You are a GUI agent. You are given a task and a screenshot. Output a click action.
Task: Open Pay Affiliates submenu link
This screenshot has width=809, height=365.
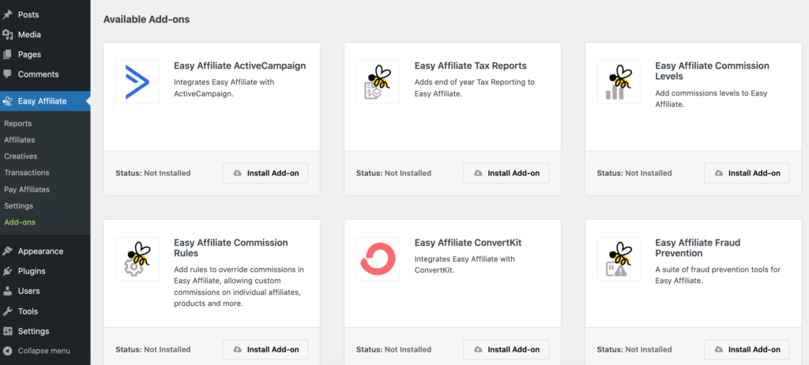point(27,190)
